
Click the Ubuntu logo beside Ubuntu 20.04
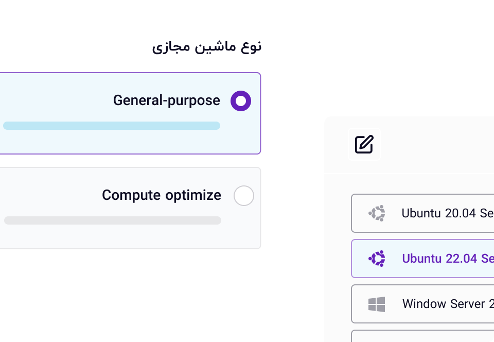(377, 213)
